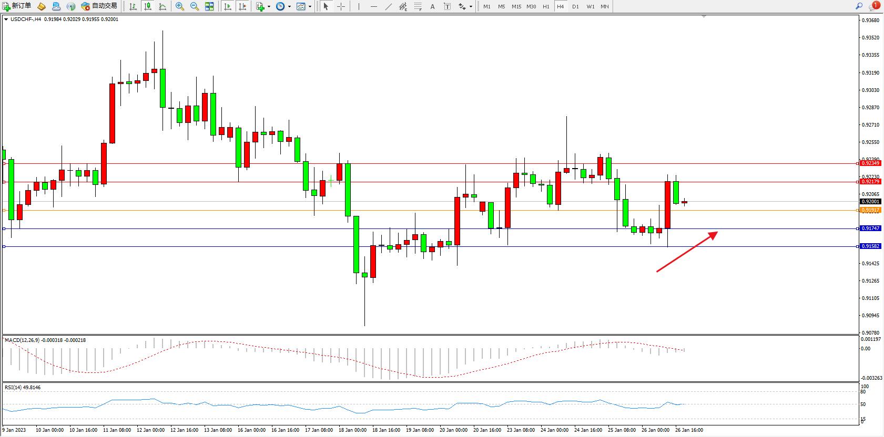Select the crosshair tool
This screenshot has height=437, width=884.
[x=341, y=6]
